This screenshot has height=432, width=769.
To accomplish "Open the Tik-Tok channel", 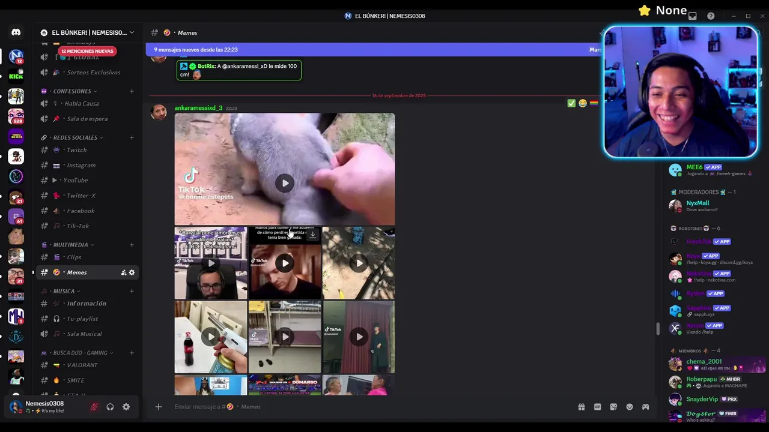I will click(88, 226).
